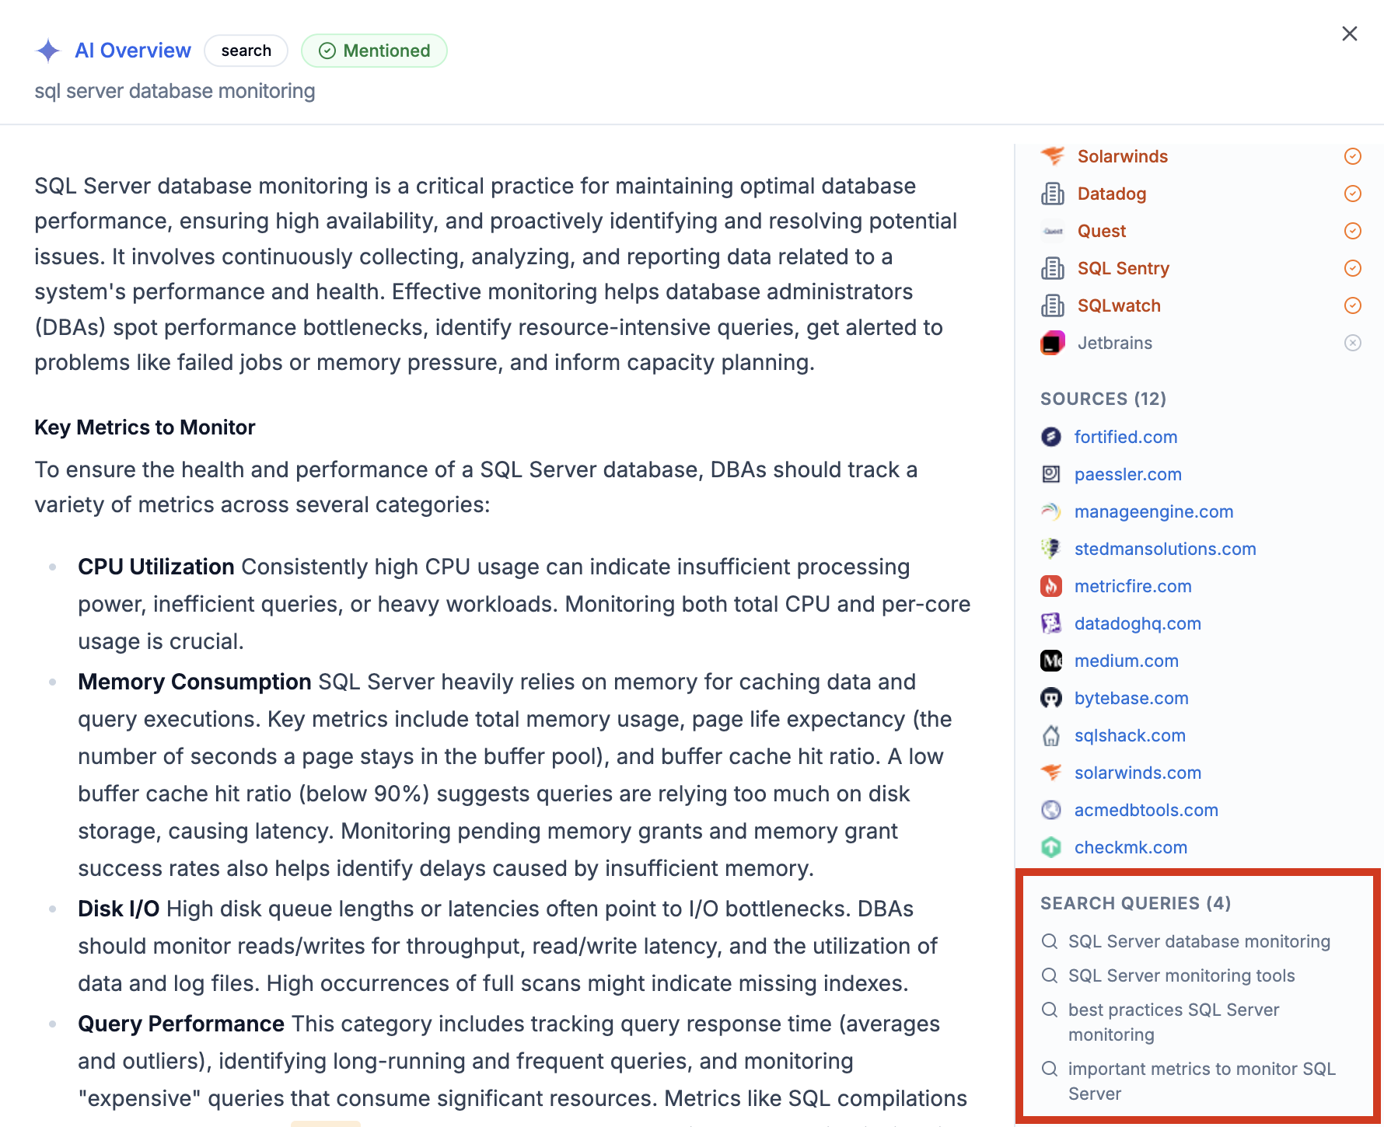Open the sqlshack.com source link
Viewport: 1384px width, 1127px height.
click(x=1130, y=734)
